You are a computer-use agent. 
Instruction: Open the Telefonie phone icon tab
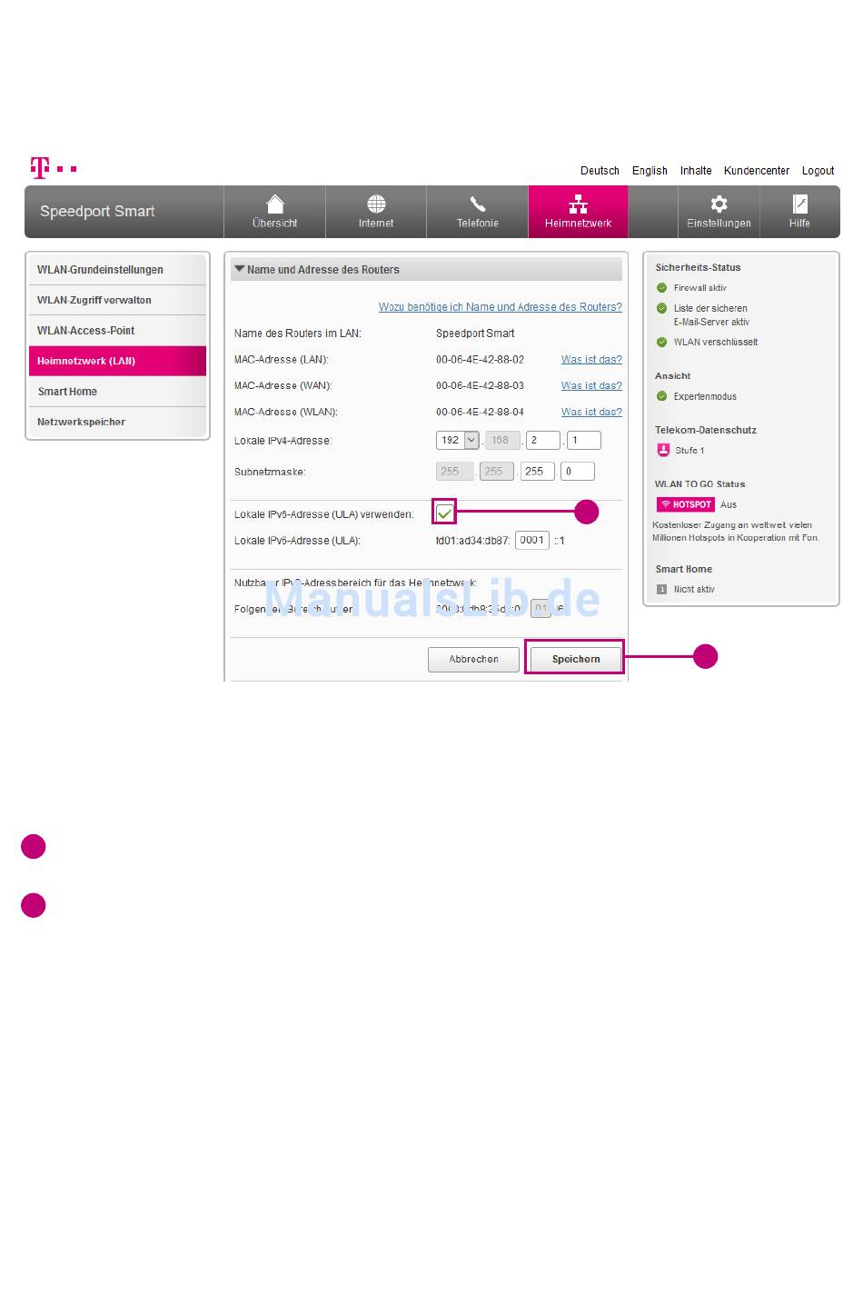pyautogui.click(x=478, y=212)
